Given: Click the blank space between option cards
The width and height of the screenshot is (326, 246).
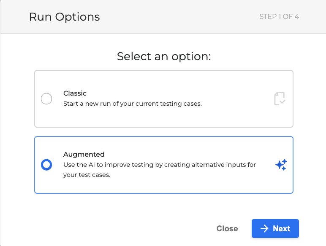Looking at the screenshot, I should click(163, 132).
